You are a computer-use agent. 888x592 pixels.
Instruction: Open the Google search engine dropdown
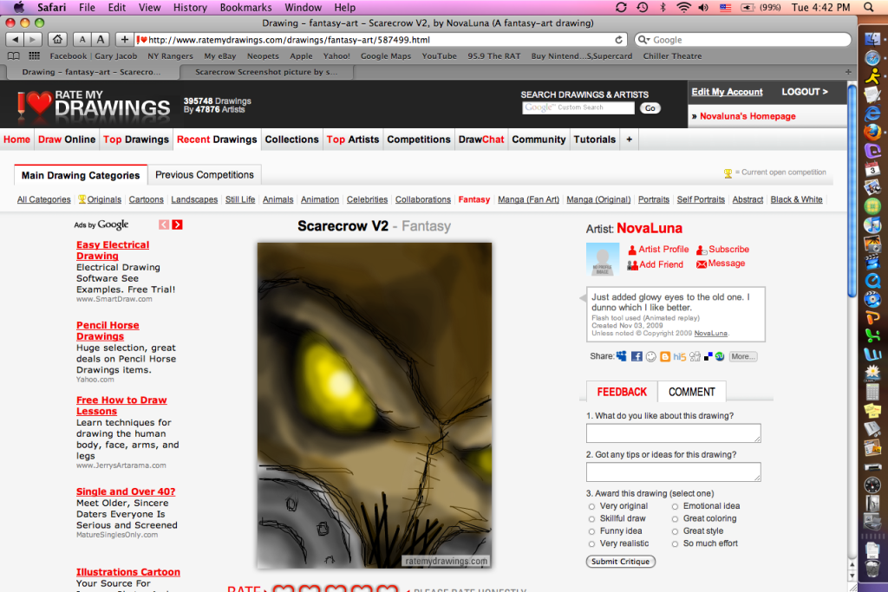pyautogui.click(x=643, y=40)
